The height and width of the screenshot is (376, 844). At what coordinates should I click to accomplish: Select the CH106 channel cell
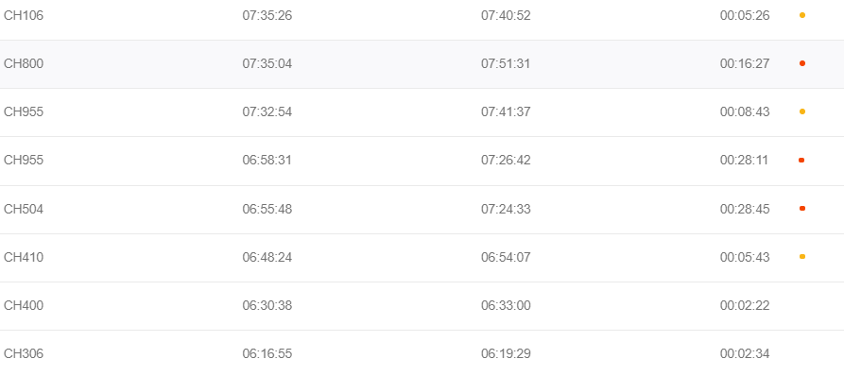[24, 16]
